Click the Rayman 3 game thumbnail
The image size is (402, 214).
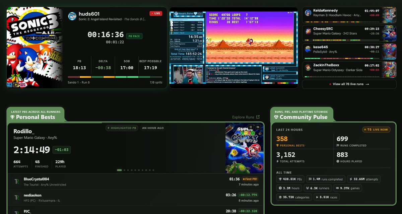(x=389, y=15)
